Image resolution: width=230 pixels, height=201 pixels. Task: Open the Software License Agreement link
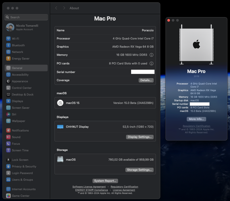pyautogui.click(x=89, y=187)
